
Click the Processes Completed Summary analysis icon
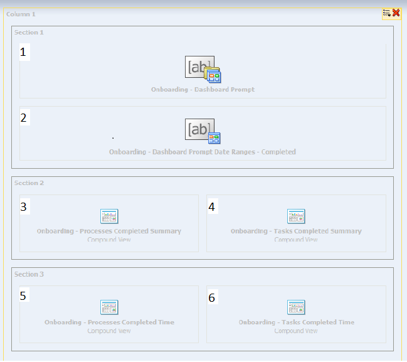pos(109,216)
